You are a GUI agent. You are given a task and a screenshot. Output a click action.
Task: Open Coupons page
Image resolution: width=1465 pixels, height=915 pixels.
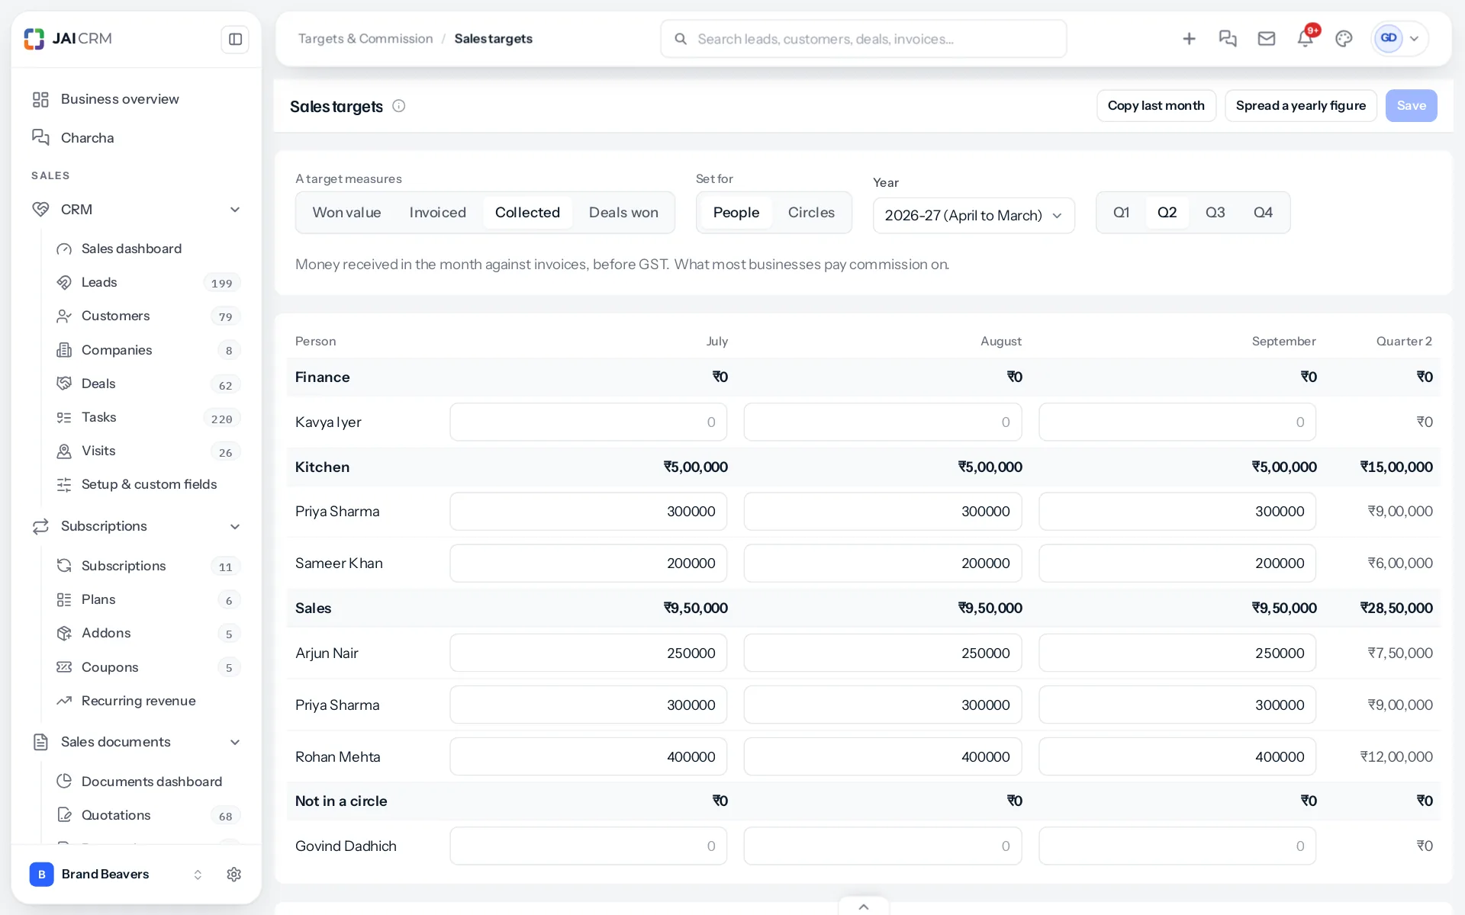click(149, 667)
